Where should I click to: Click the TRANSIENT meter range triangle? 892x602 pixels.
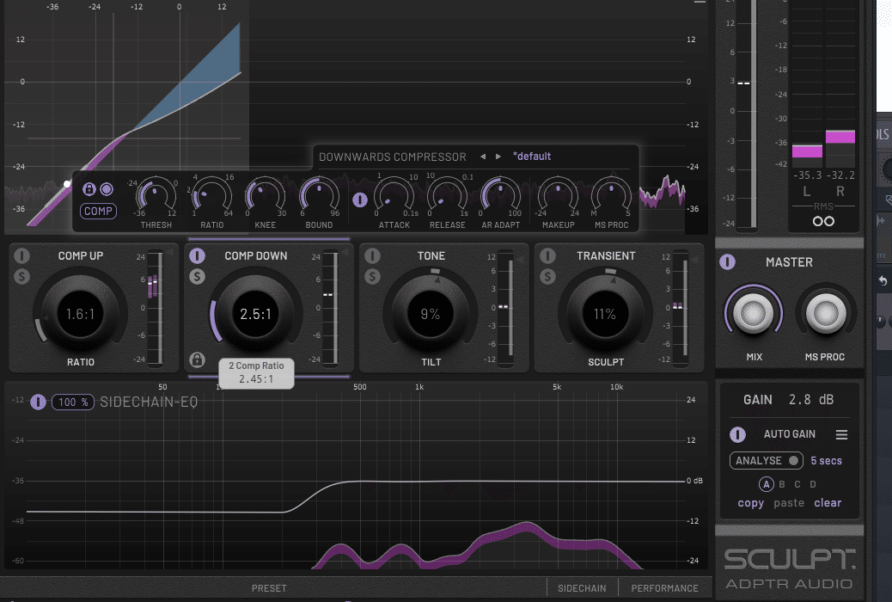pos(694,261)
